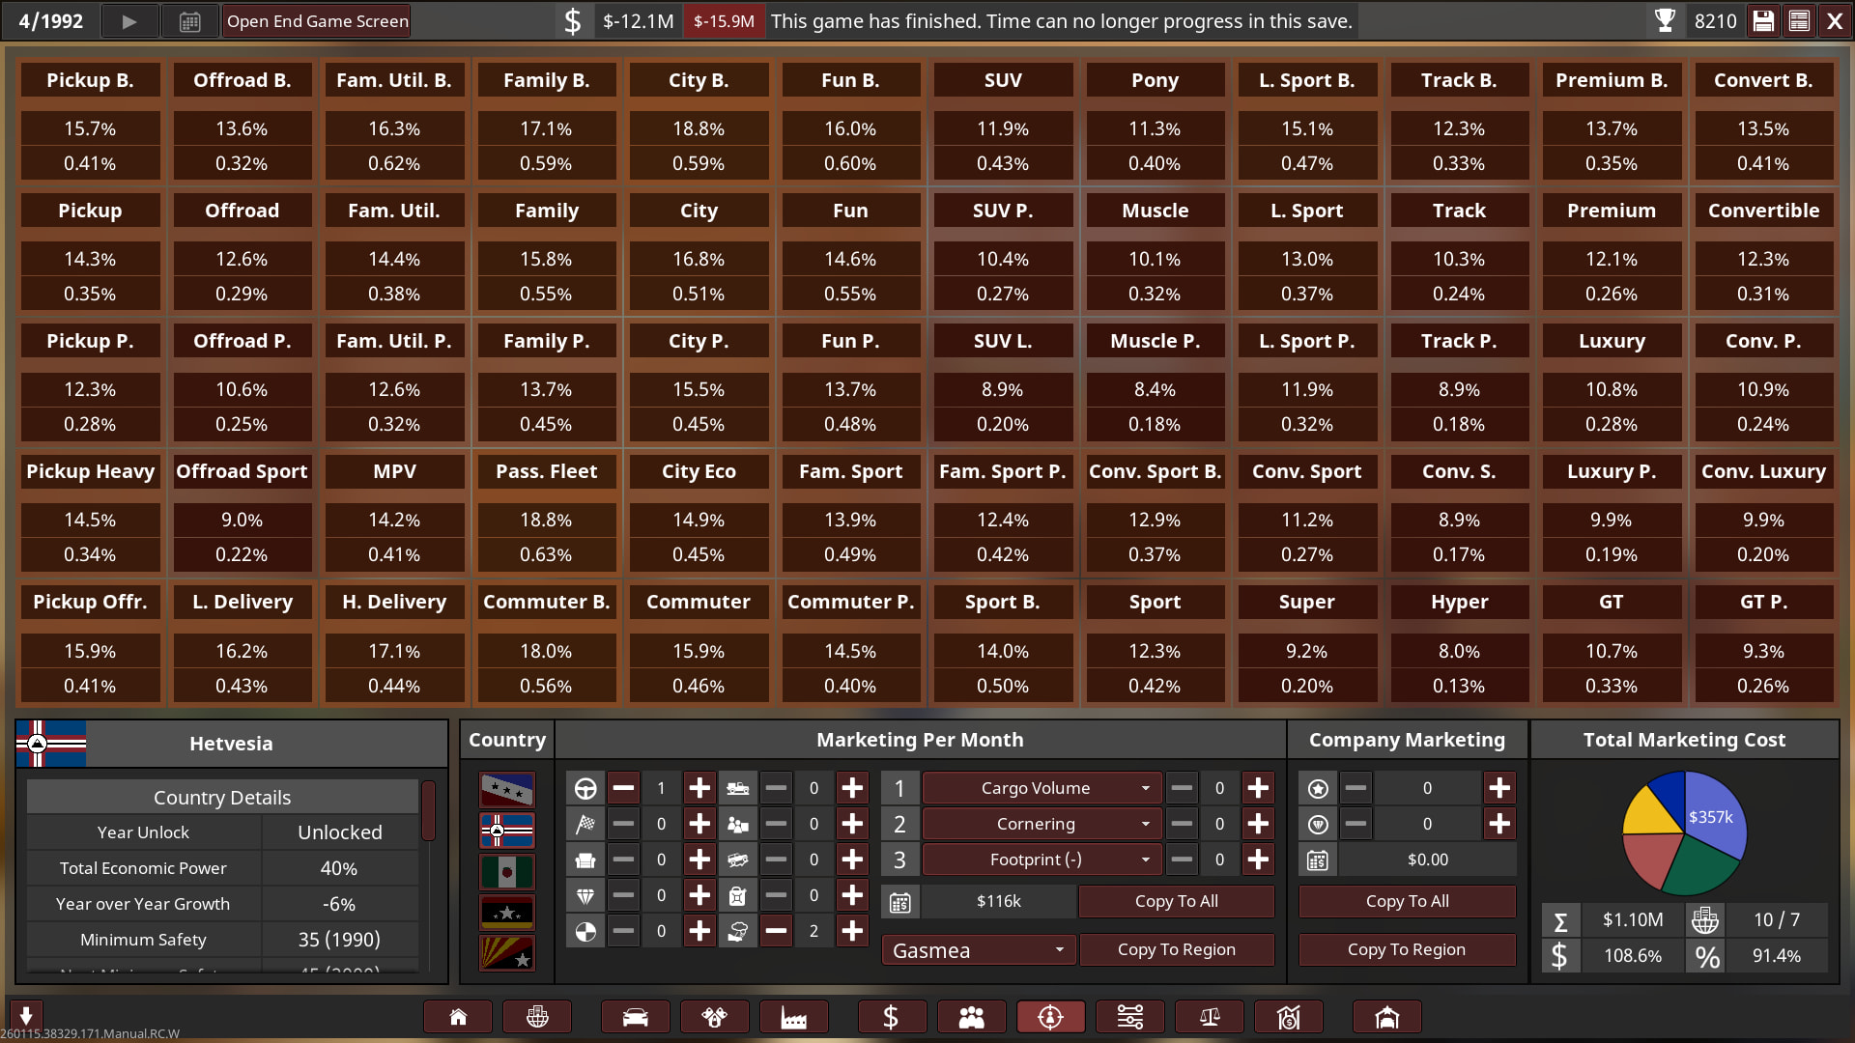Viewport: 1855px width, 1043px height.
Task: Click the scales balance icon
Action: point(1209,1017)
